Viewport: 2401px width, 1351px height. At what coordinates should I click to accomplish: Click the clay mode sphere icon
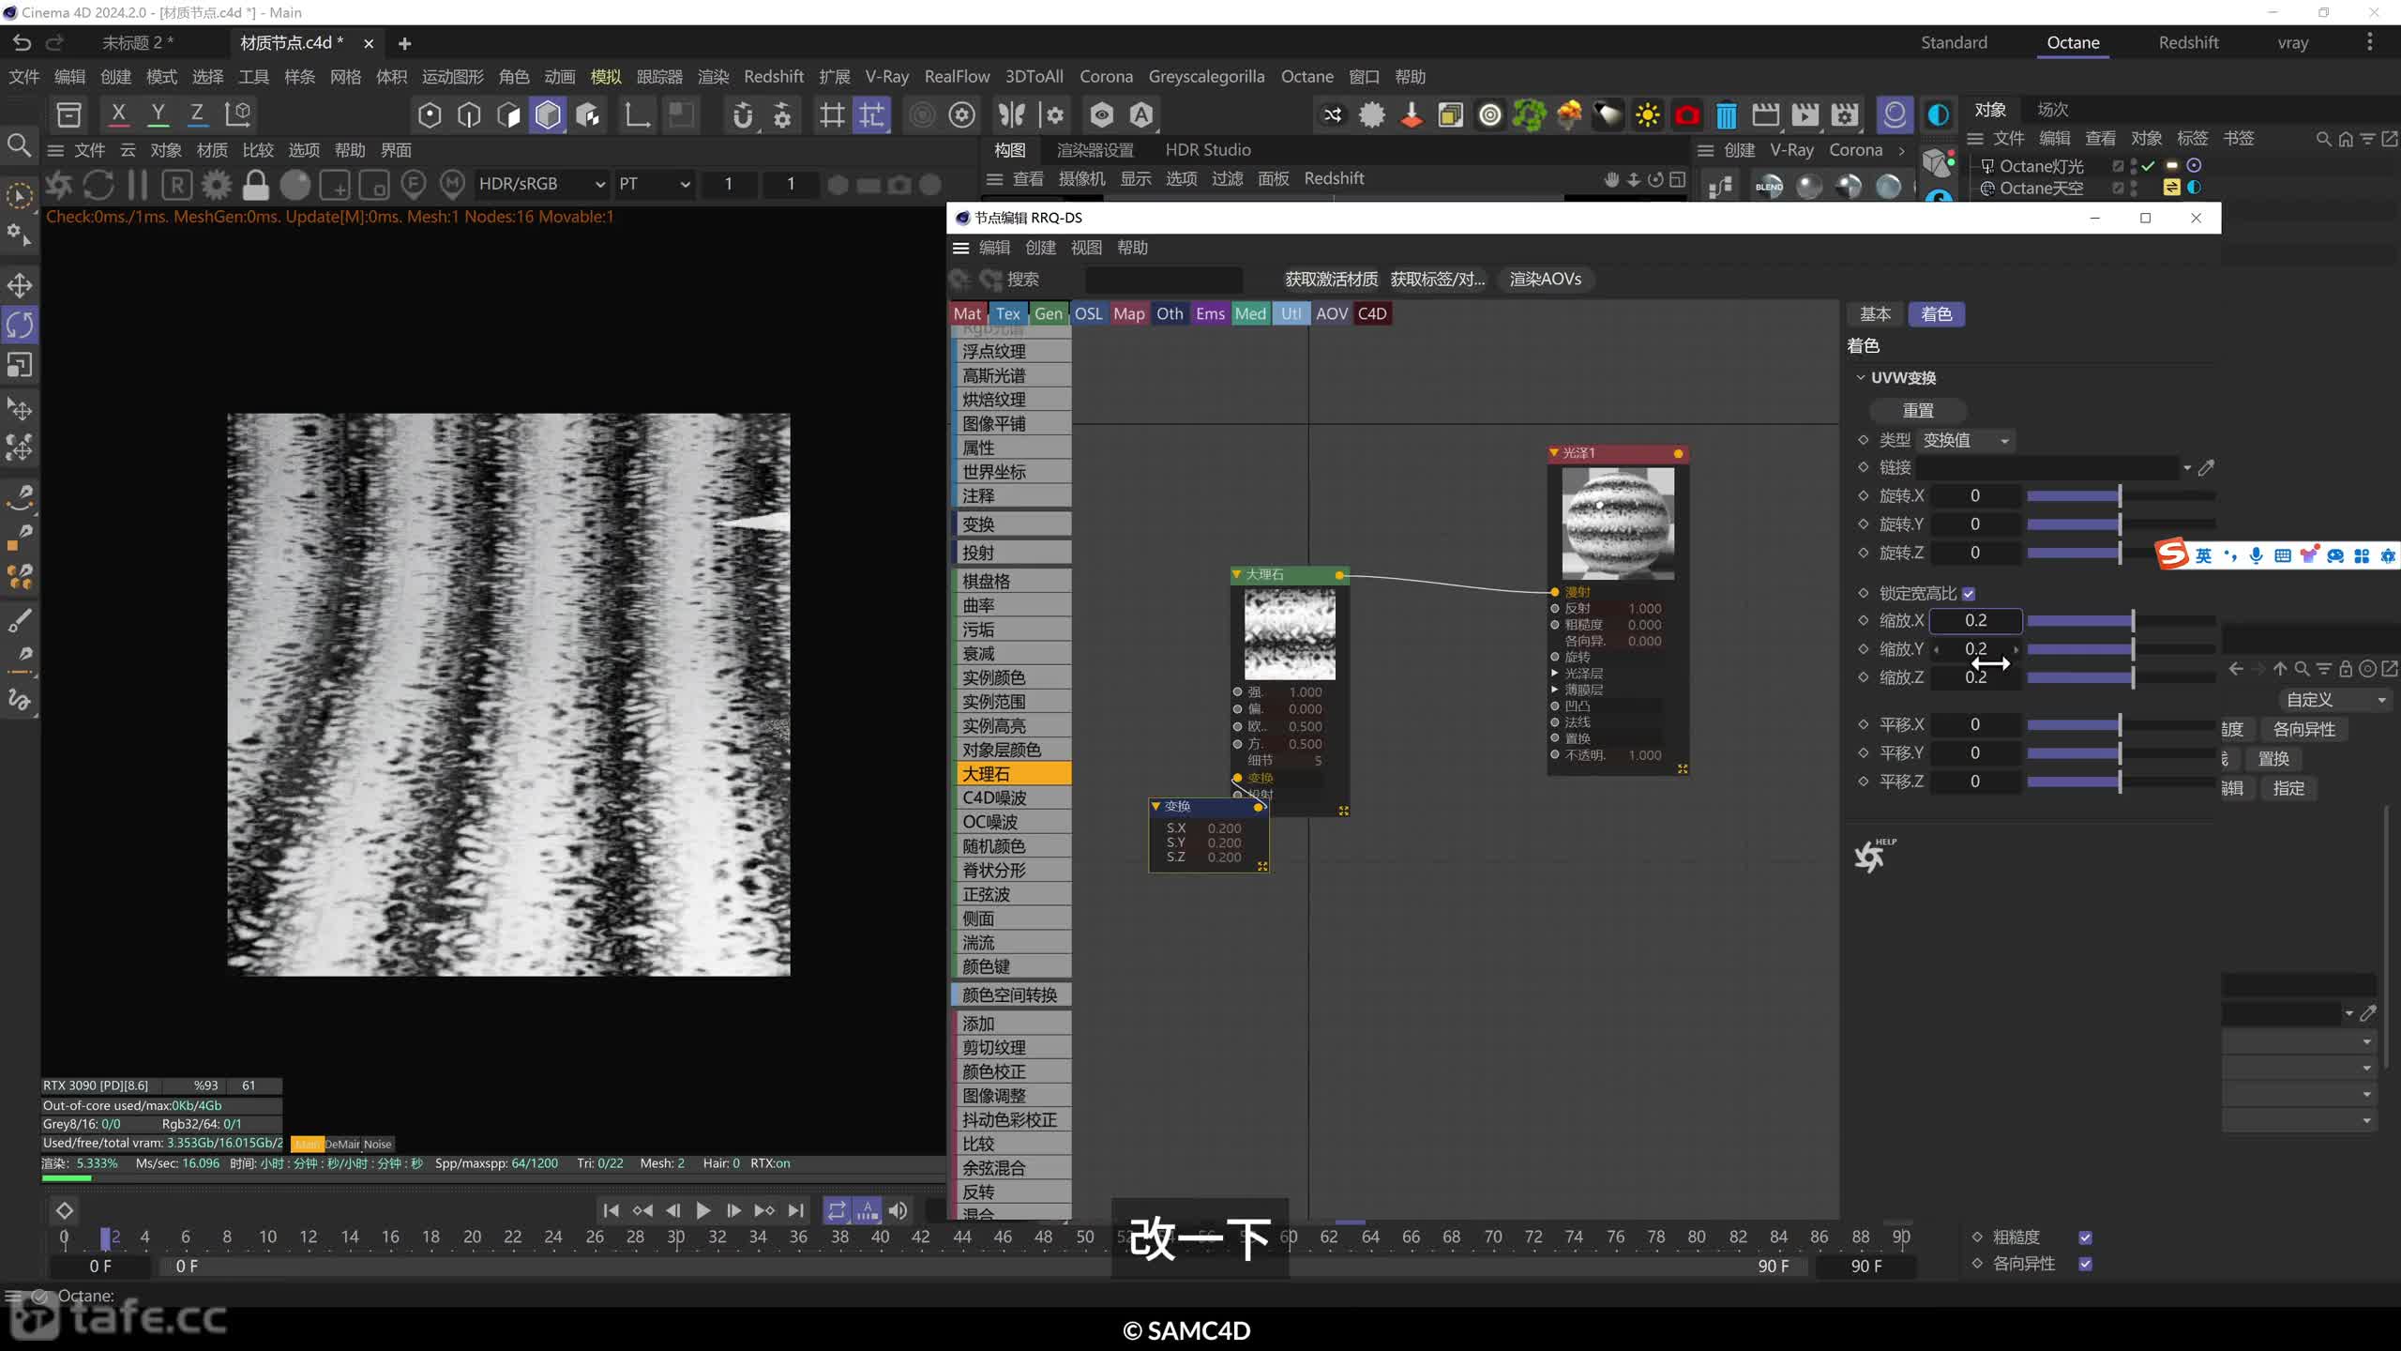click(295, 185)
